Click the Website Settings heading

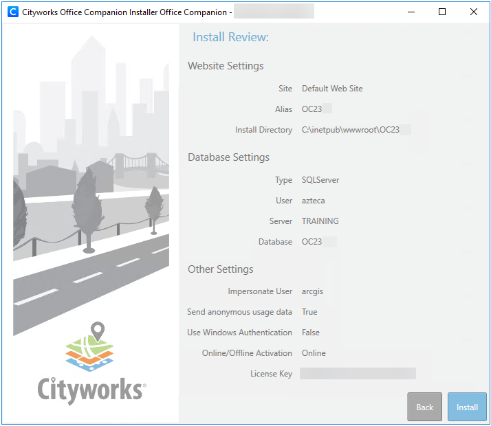click(226, 66)
